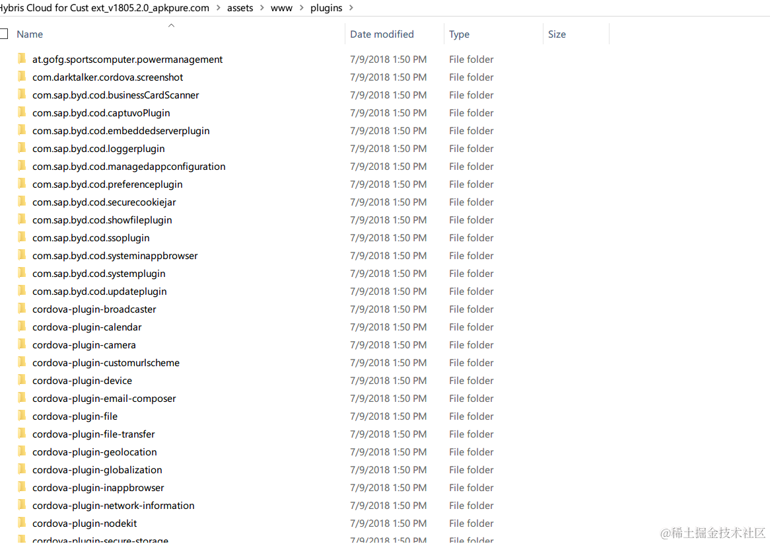Go to www in the breadcrumb
The image size is (770, 544).
click(x=281, y=8)
